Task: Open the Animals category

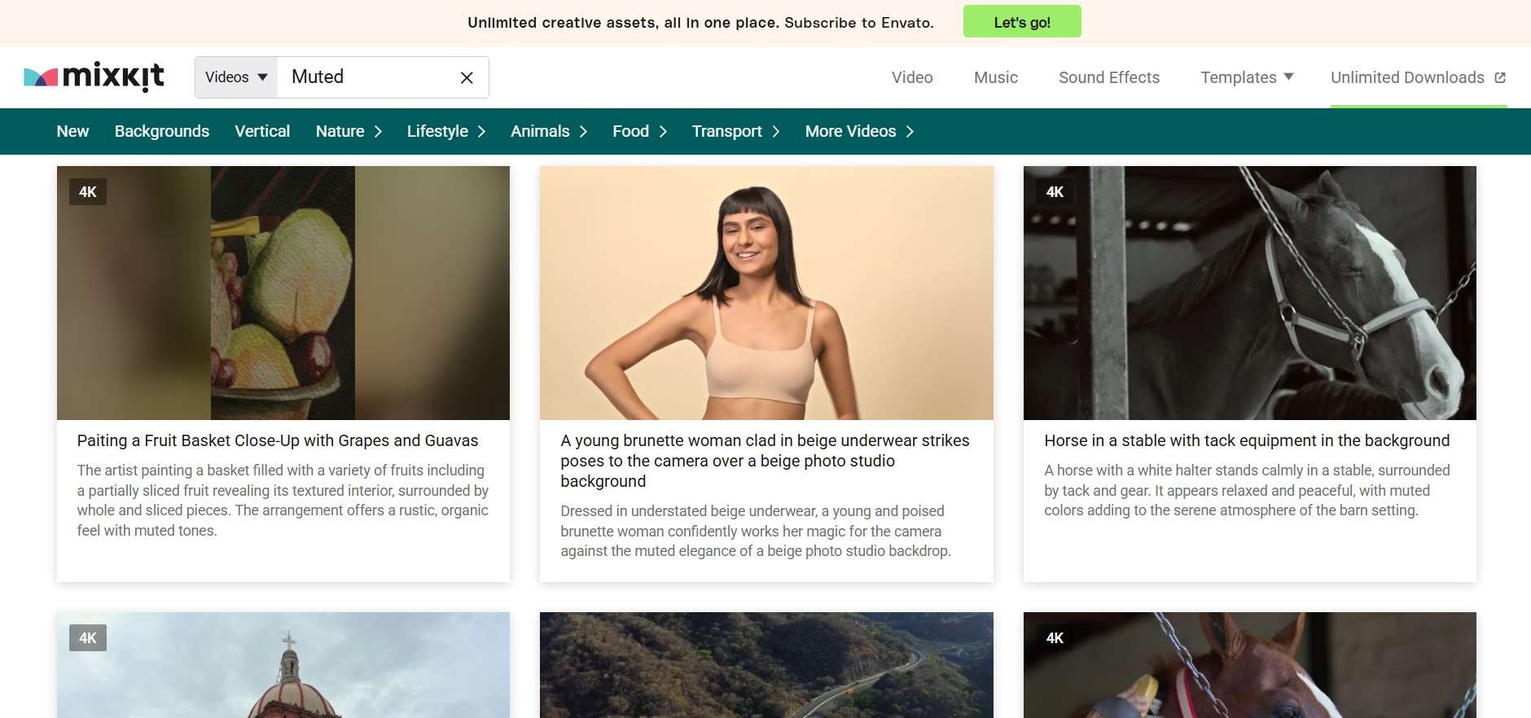Action: [540, 131]
